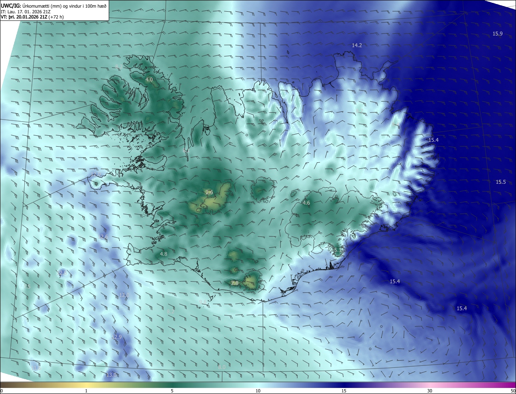Click the initial time 'IT: Lau. 17. 01. 2026 21Z'
516x394 pixels.
click(26, 11)
